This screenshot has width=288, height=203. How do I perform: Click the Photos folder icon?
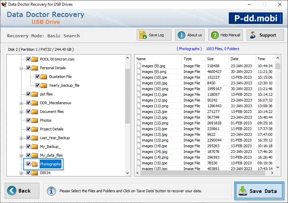click(35, 120)
